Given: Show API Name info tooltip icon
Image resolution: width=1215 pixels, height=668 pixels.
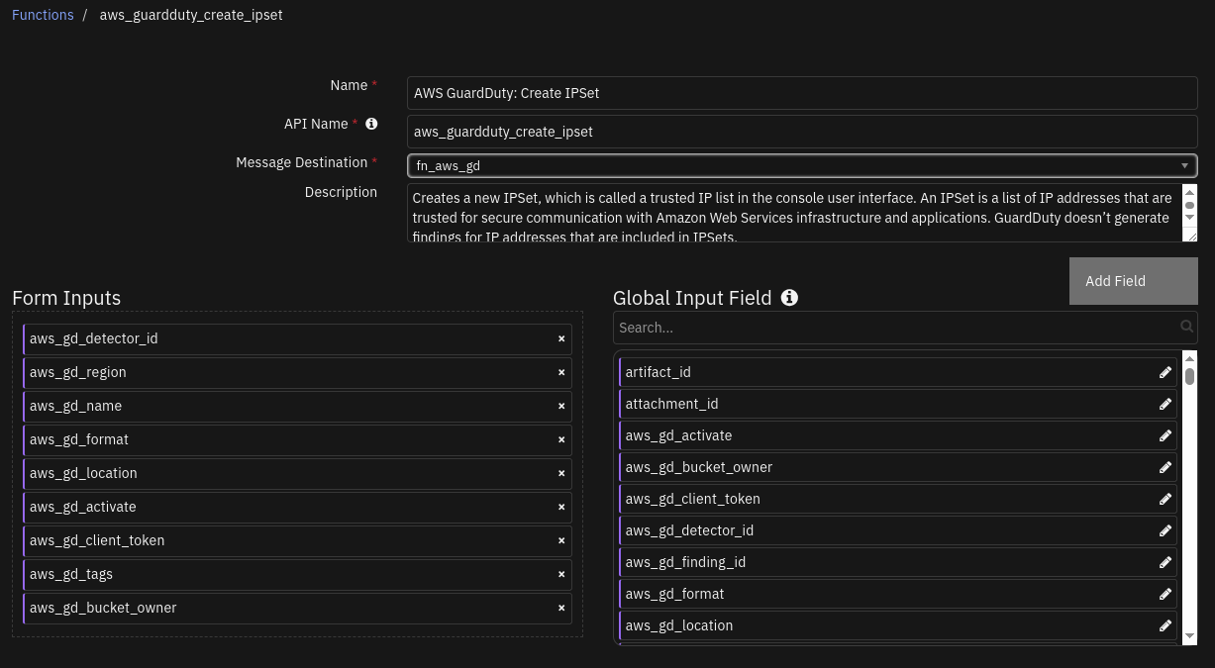Looking at the screenshot, I should 371,124.
